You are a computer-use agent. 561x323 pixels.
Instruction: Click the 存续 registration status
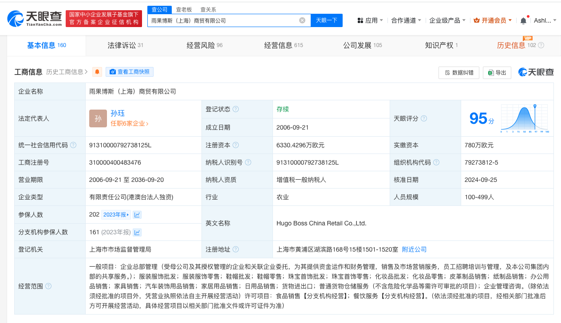coord(283,109)
